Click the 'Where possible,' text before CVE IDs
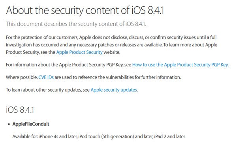 pyautogui.click(x=22, y=77)
